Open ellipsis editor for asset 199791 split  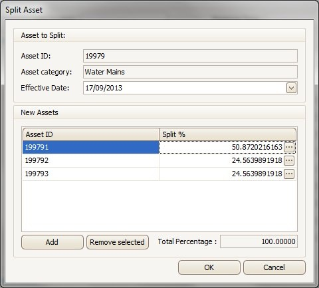click(x=289, y=147)
